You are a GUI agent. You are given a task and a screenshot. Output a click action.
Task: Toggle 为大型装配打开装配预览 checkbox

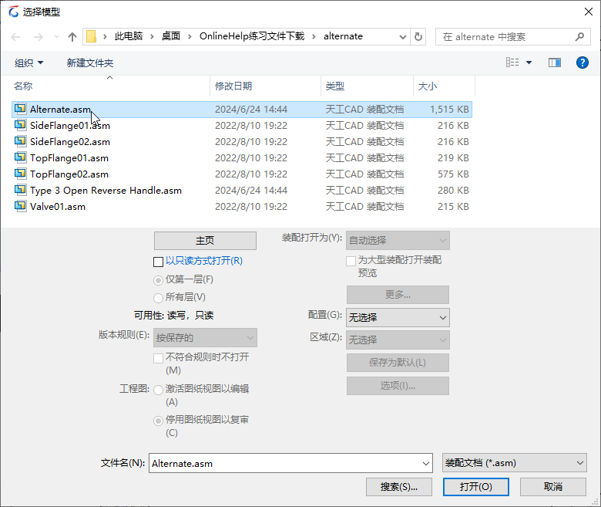pos(351,262)
